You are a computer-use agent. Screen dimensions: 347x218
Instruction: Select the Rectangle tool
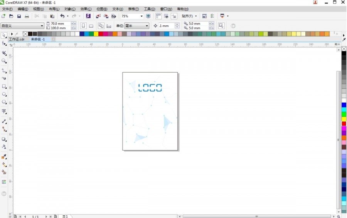pos(4,86)
